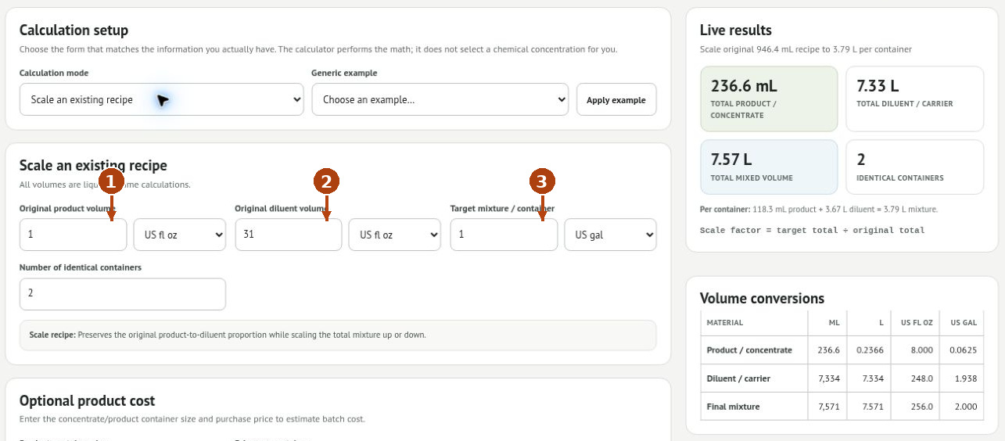Image resolution: width=1005 pixels, height=441 pixels.
Task: Click the numbered marker 3 badge
Action: click(542, 181)
